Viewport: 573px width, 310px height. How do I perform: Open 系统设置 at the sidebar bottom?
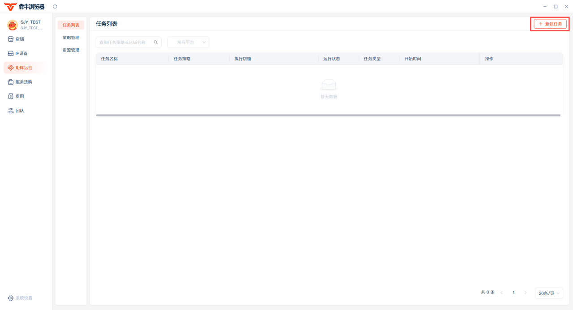23,298
